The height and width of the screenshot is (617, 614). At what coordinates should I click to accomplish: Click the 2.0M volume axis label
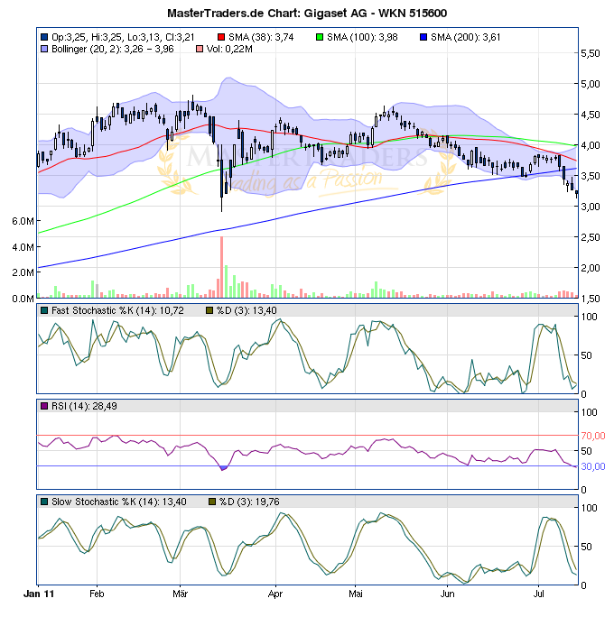(23, 272)
